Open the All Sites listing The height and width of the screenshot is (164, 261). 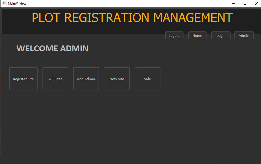pos(55,79)
